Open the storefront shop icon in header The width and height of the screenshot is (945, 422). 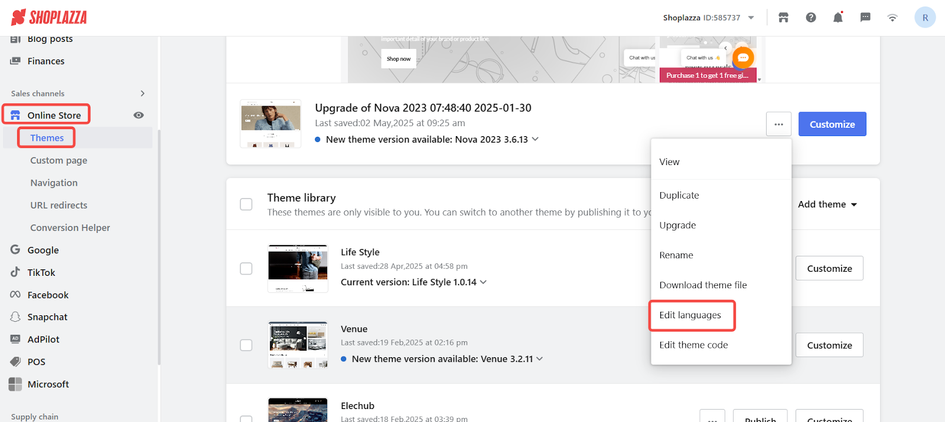783,18
